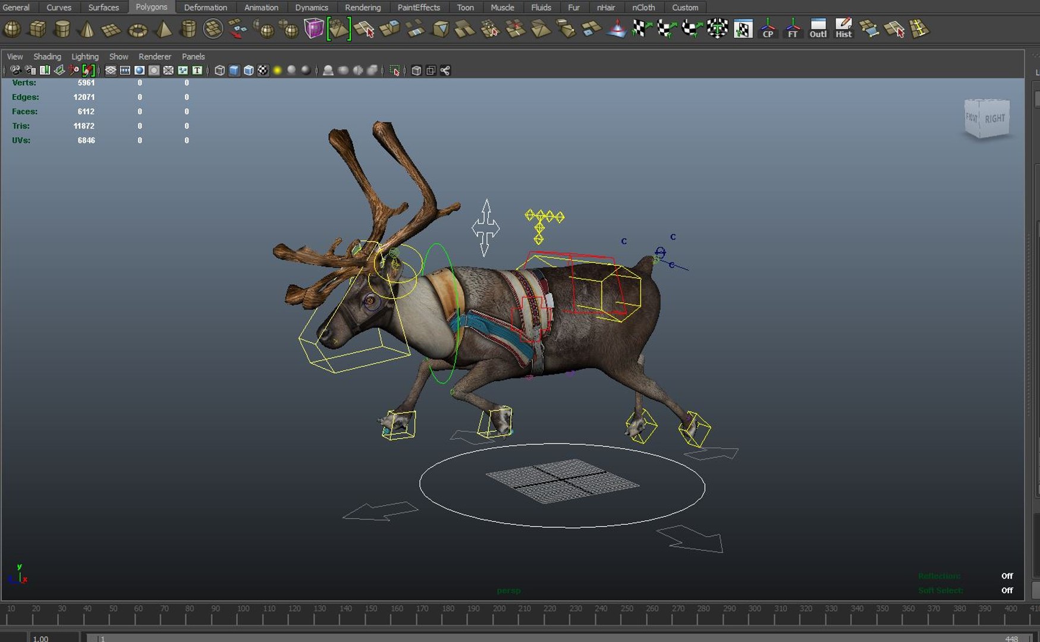Toggle film gate display in panel toolbar
The height and width of the screenshot is (642, 1040).
click(x=125, y=70)
